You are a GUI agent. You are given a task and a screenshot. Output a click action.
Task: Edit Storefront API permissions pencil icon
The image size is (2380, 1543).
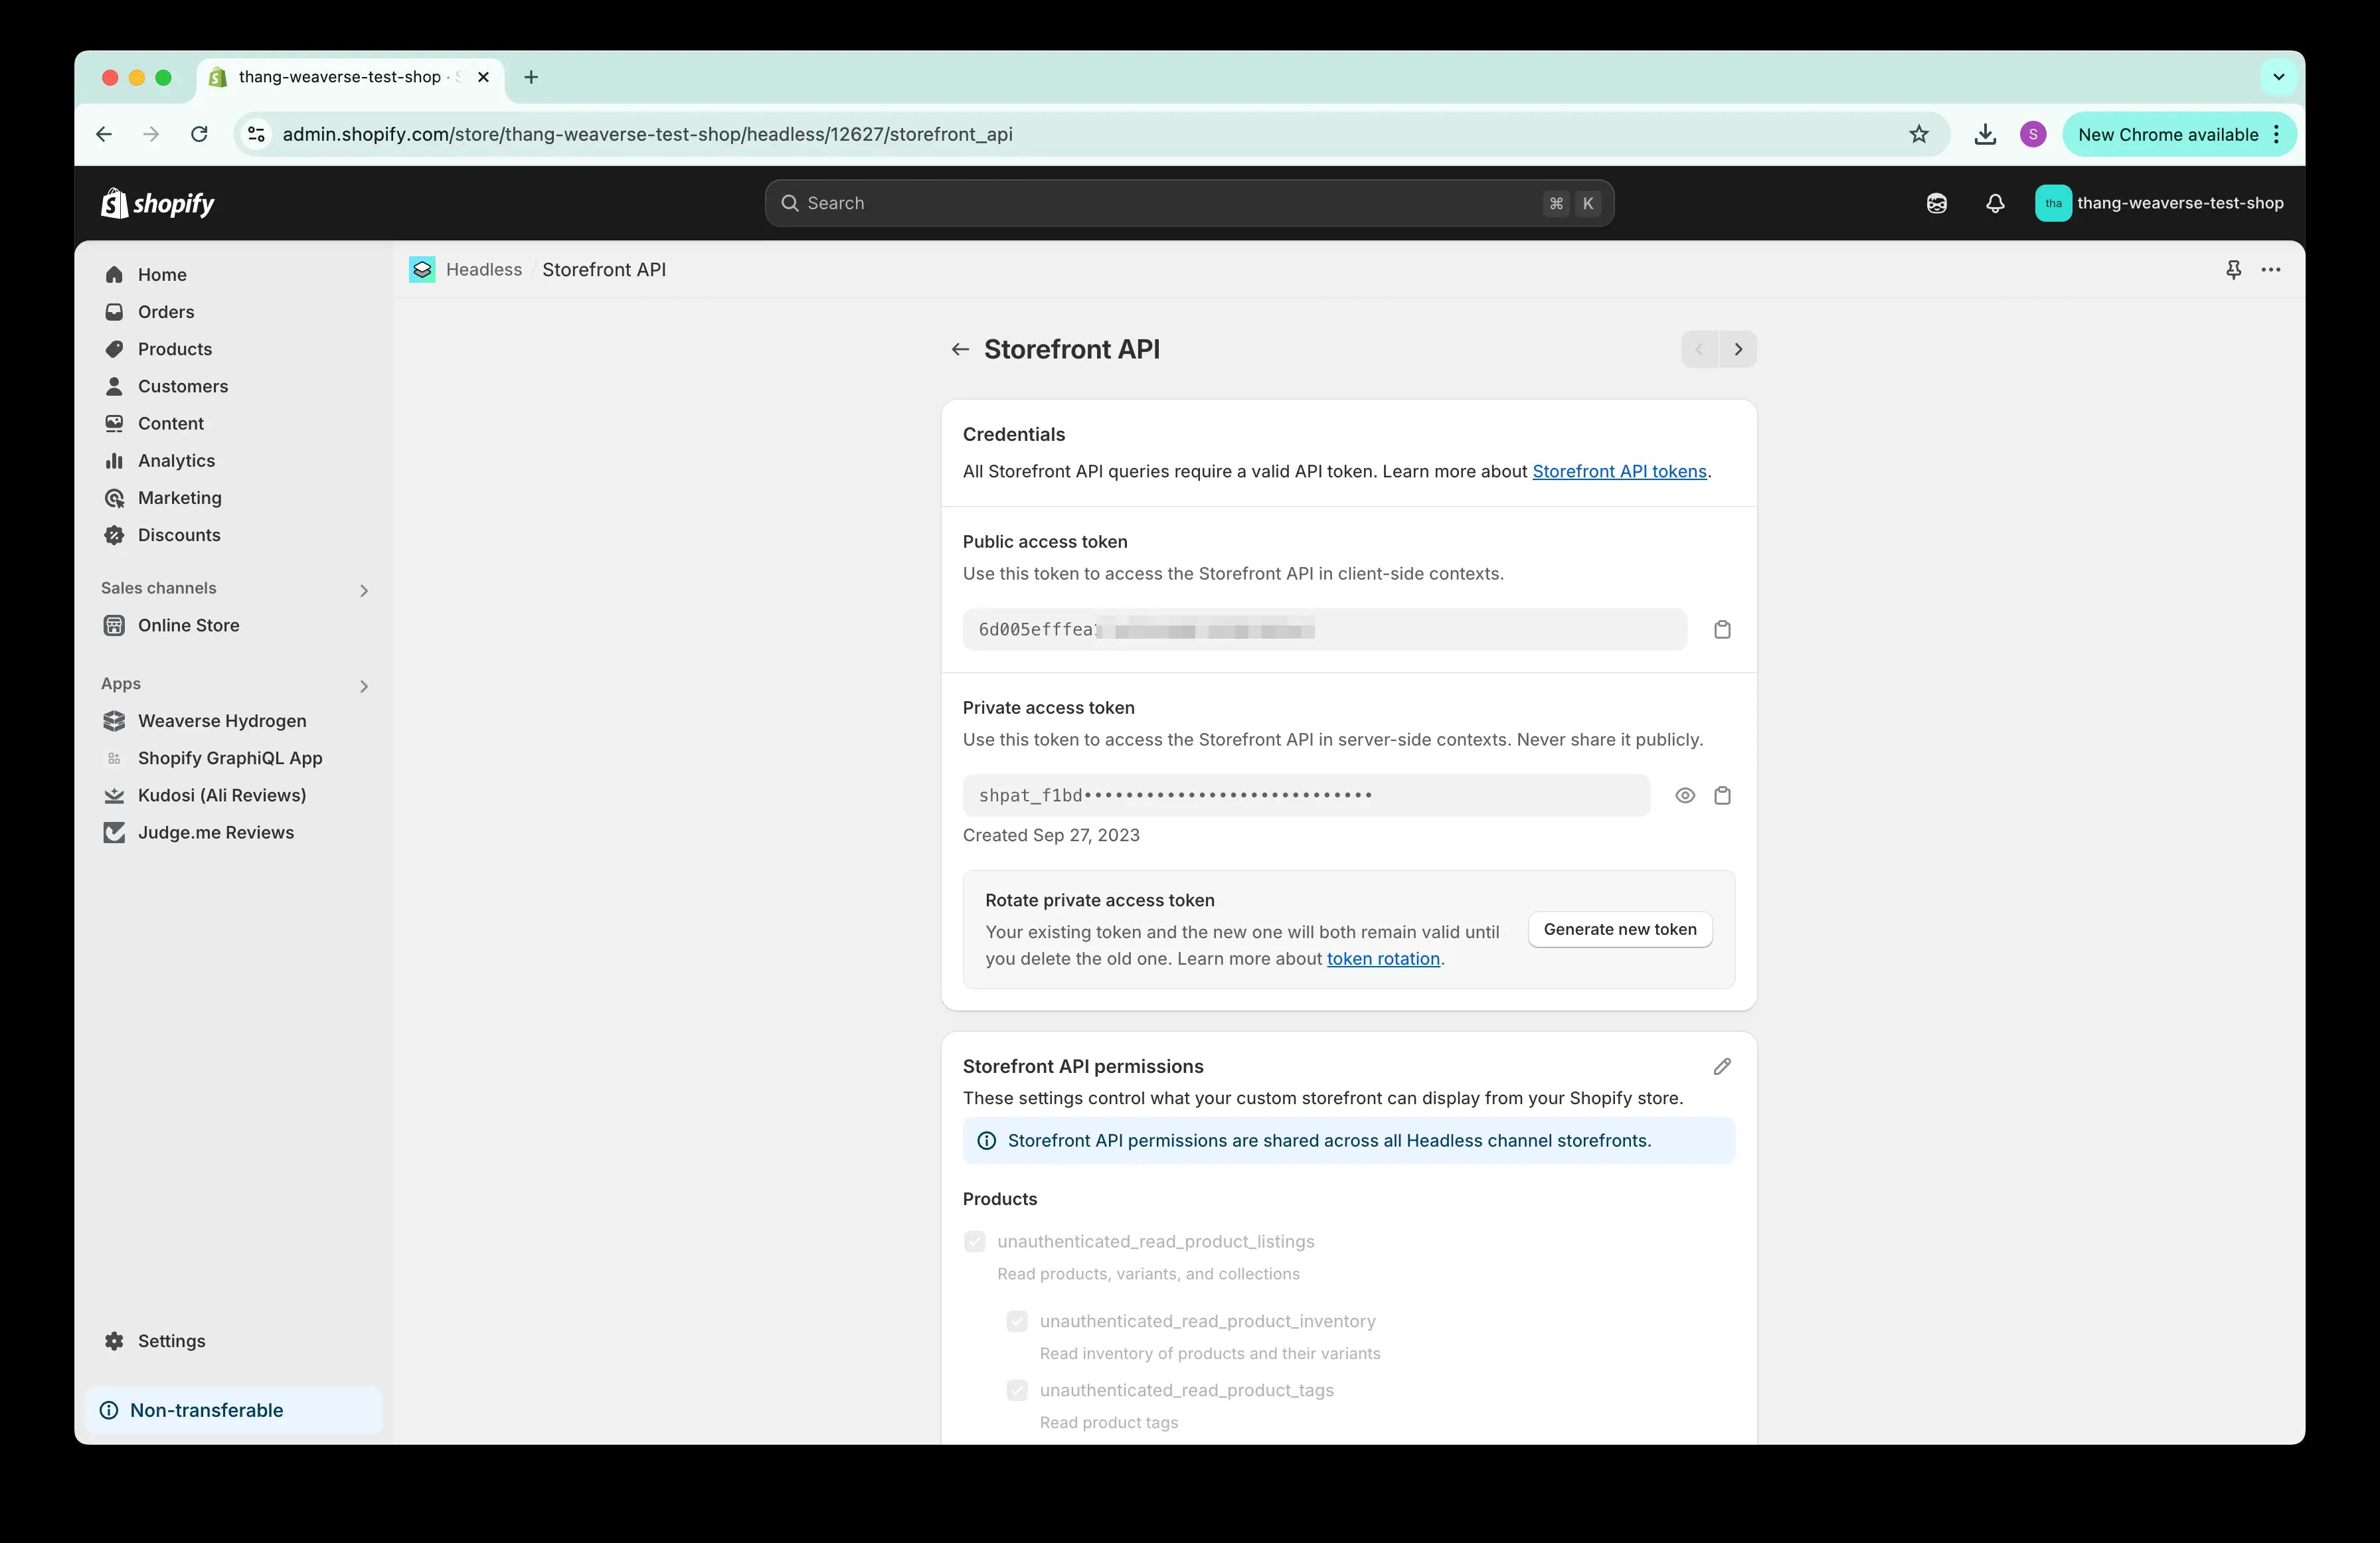pos(1721,1067)
